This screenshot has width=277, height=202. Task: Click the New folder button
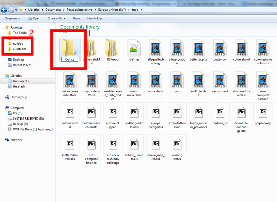(94, 18)
